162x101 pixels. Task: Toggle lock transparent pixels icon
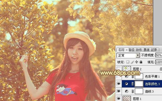pos(128,62)
